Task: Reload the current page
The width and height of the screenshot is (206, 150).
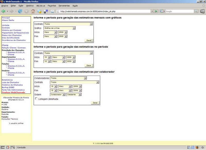Action: pos(21,11)
